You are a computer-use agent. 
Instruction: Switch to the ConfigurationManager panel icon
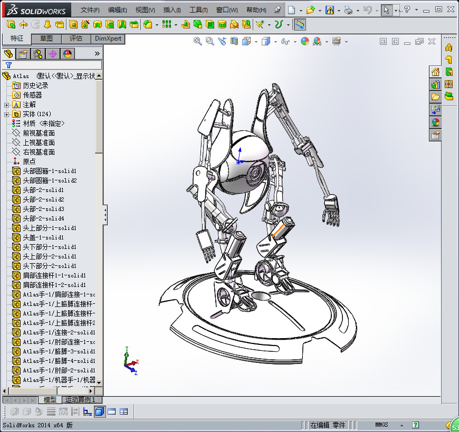pos(37,53)
